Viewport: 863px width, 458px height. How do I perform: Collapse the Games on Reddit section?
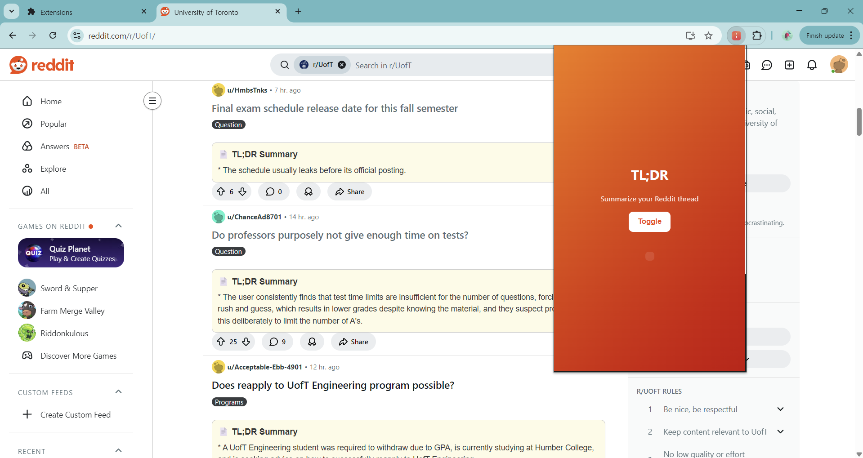coord(119,226)
